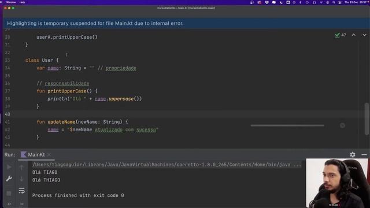
Task: Click the updateName function name
Action: 61,122
